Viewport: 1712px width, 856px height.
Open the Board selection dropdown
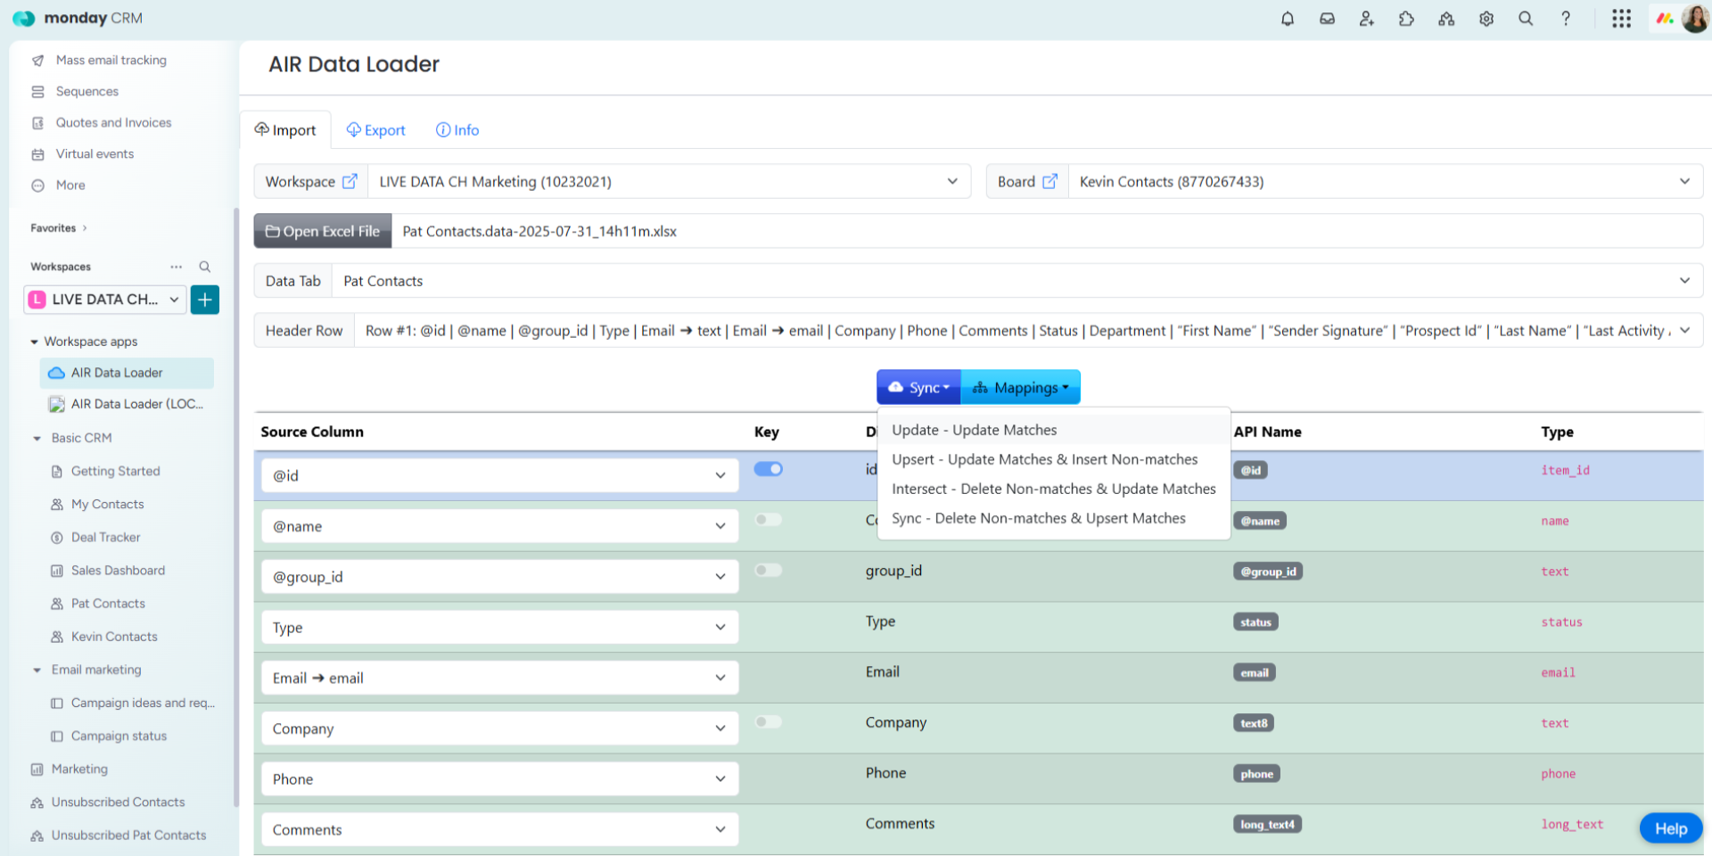(x=1385, y=181)
